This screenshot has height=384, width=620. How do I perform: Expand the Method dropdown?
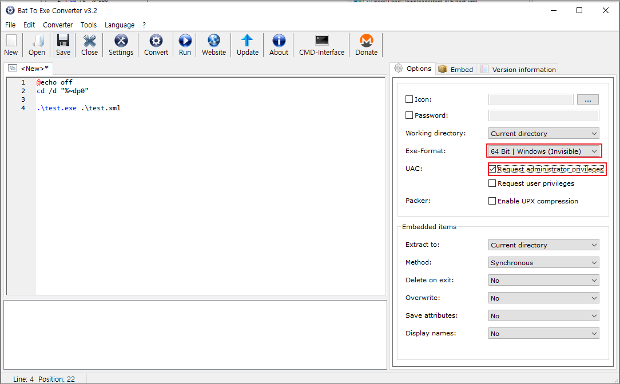544,263
